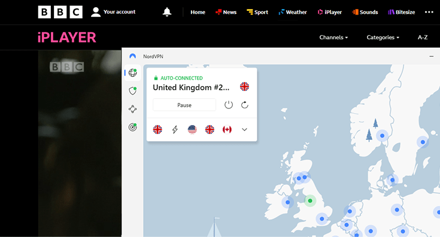Open BBC News section
440x237 pixels.
(226, 12)
